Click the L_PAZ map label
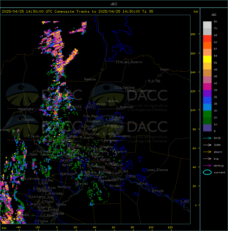 coord(185,202)
